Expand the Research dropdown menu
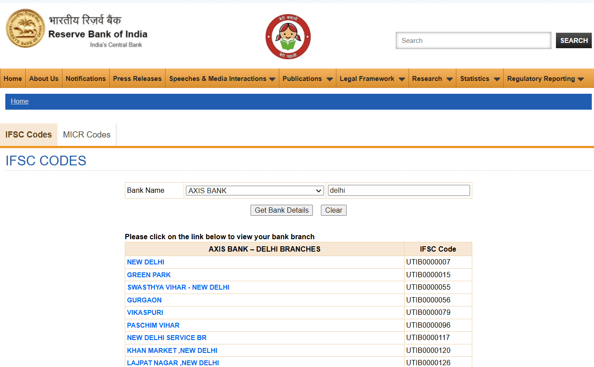Viewport: 594px width, 367px height. click(x=432, y=78)
